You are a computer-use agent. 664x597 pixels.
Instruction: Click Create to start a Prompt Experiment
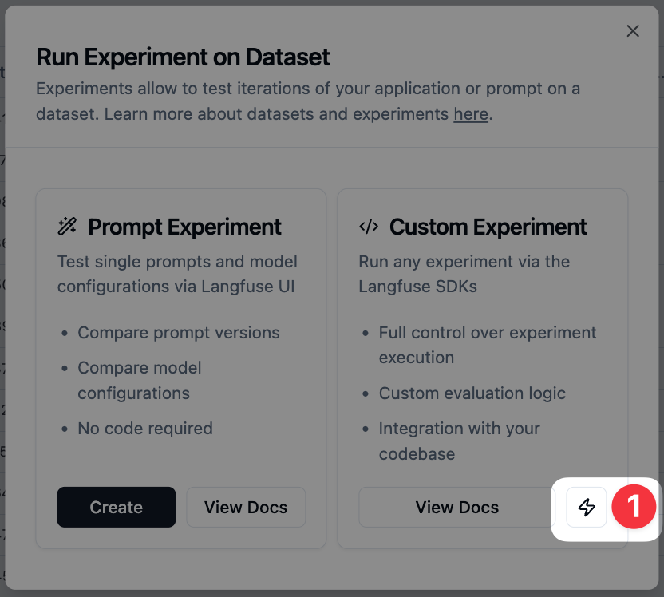point(116,507)
